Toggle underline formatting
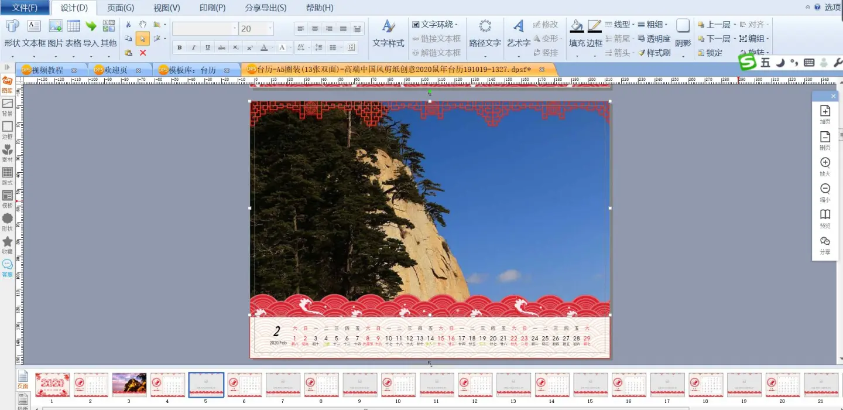843x410 pixels. [207, 47]
